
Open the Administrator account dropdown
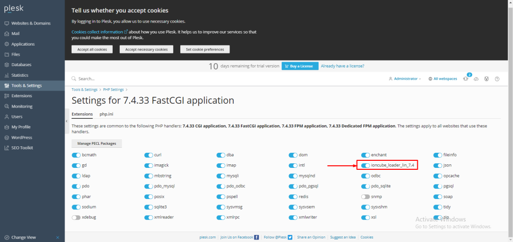coord(405,79)
